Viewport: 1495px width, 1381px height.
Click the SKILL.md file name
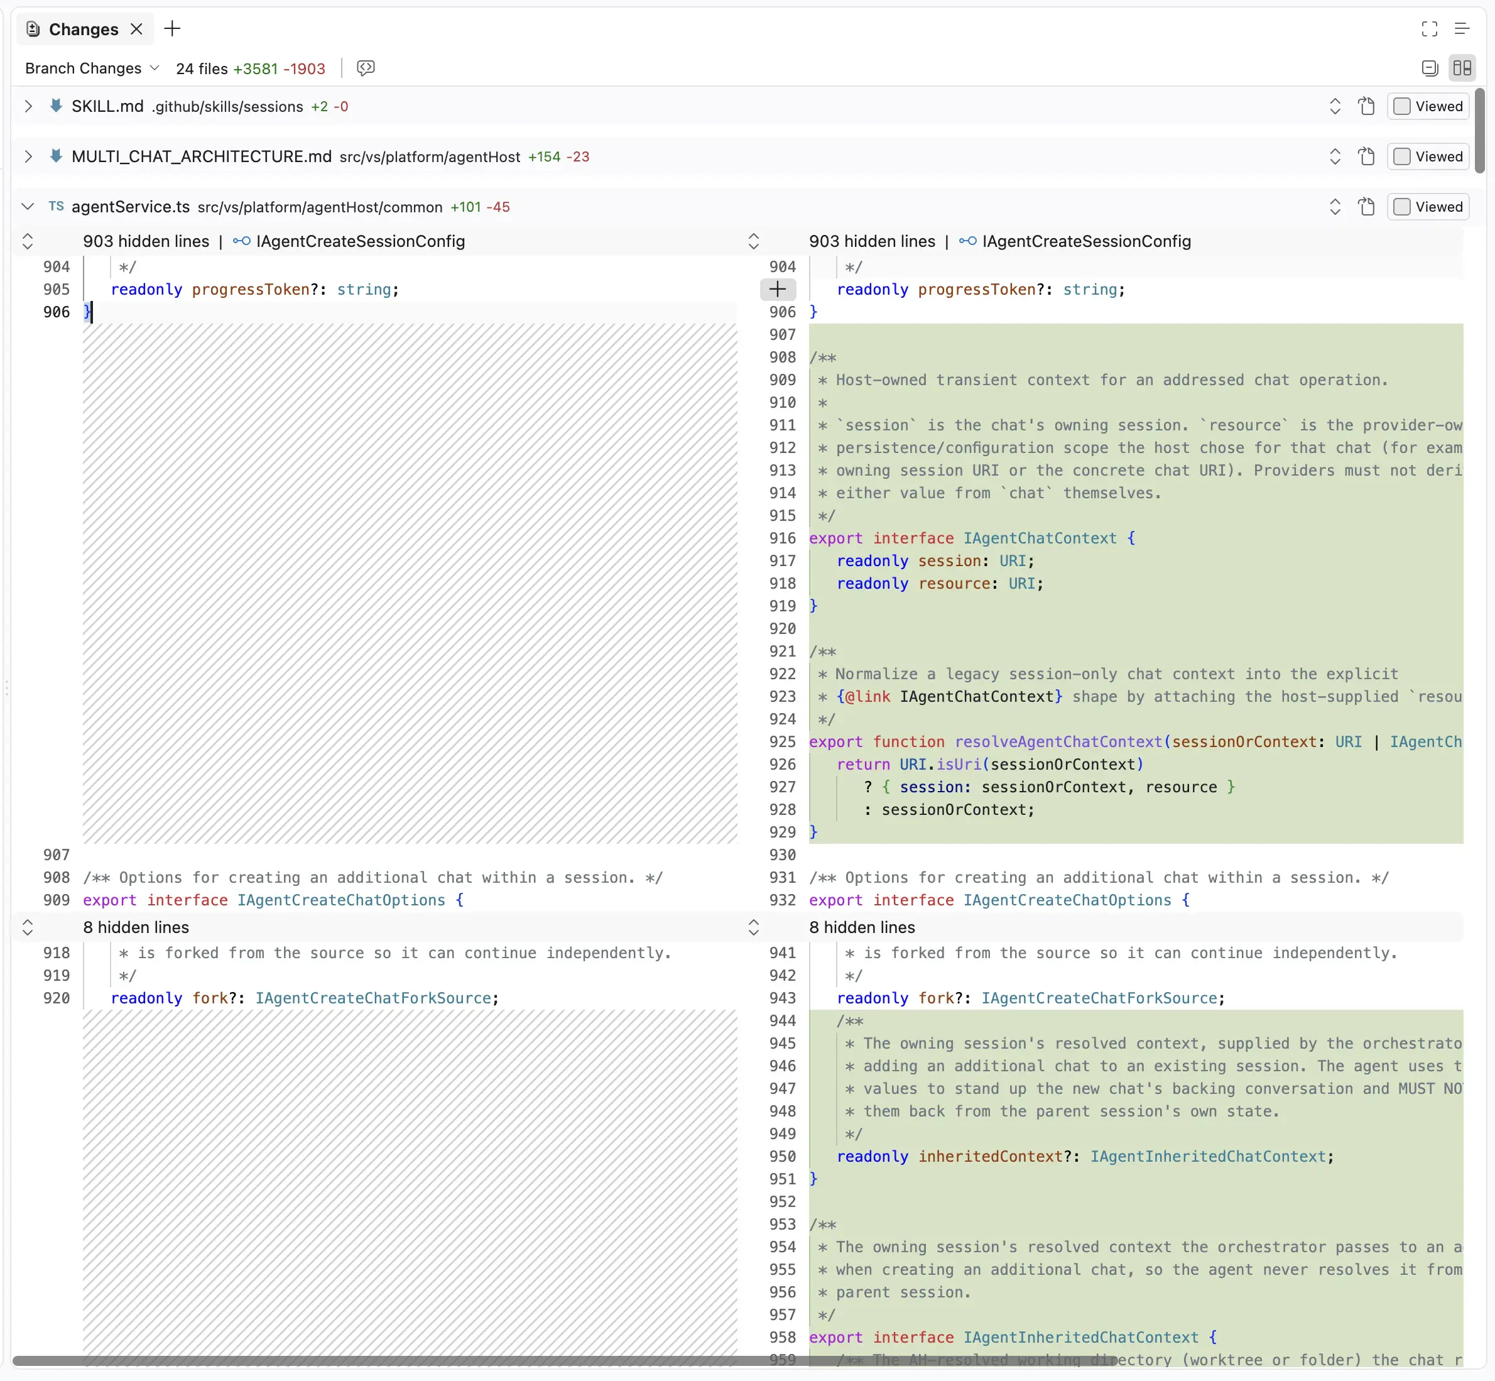[x=107, y=106]
